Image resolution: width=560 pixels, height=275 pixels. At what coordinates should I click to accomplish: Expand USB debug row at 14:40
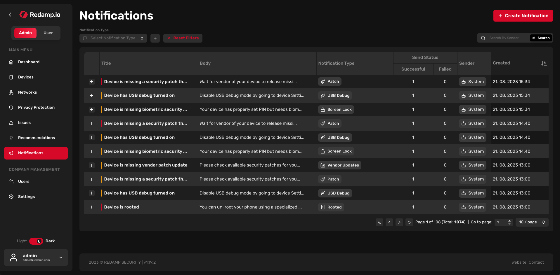pos(92,137)
